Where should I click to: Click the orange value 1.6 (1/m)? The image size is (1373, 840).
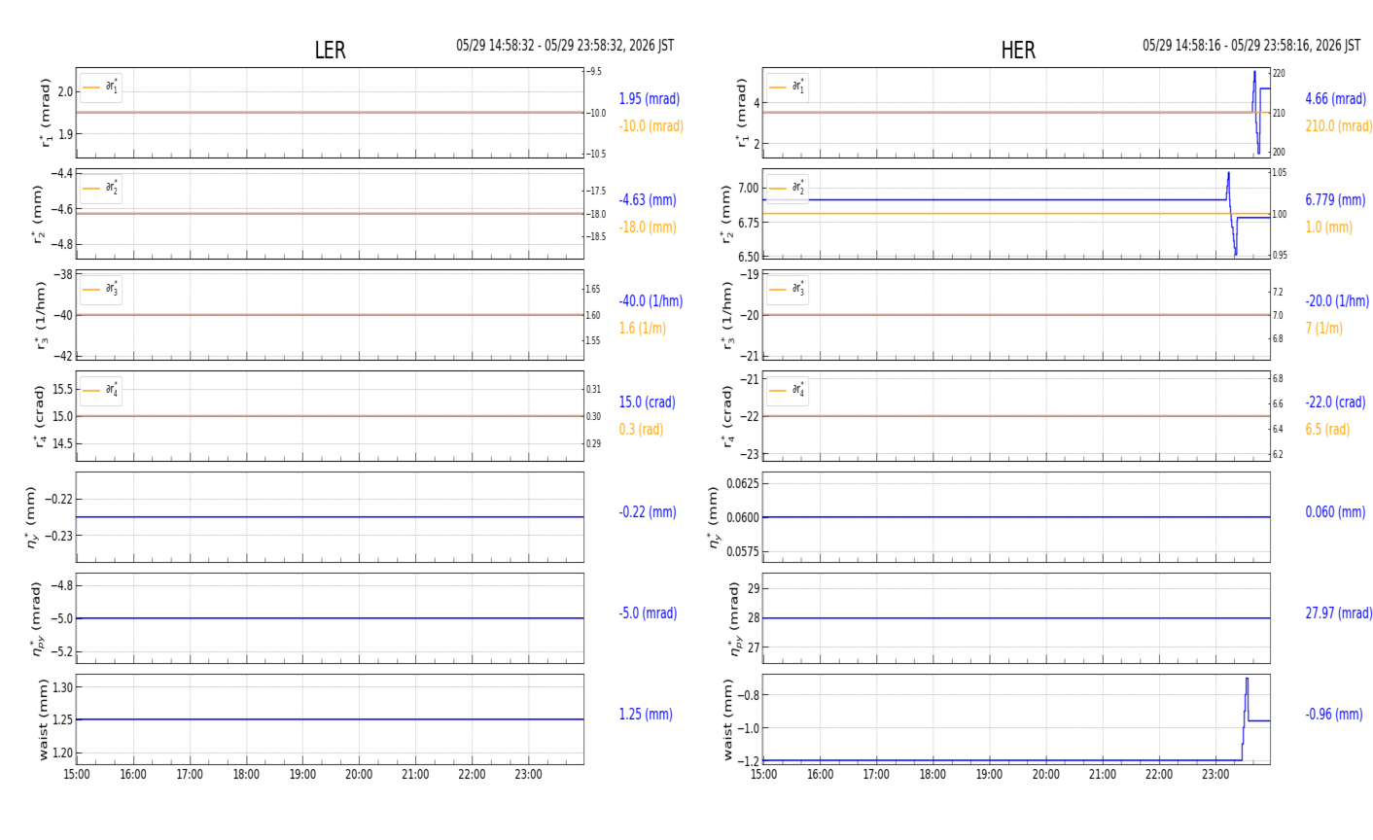click(643, 329)
